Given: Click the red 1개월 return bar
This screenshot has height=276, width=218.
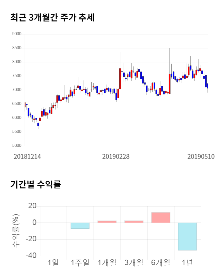Looking at the screenshot, I should click(107, 222).
